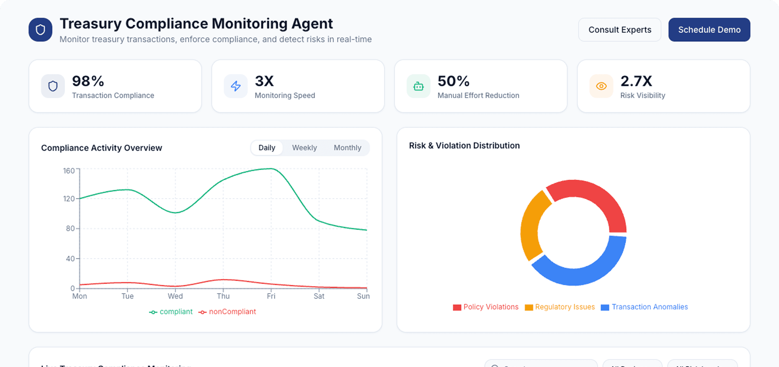Screen dimensions: 779x367
Task: Click the Policy Violations legend label
Action: (491, 307)
